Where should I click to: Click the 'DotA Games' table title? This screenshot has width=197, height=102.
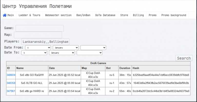point(98,63)
